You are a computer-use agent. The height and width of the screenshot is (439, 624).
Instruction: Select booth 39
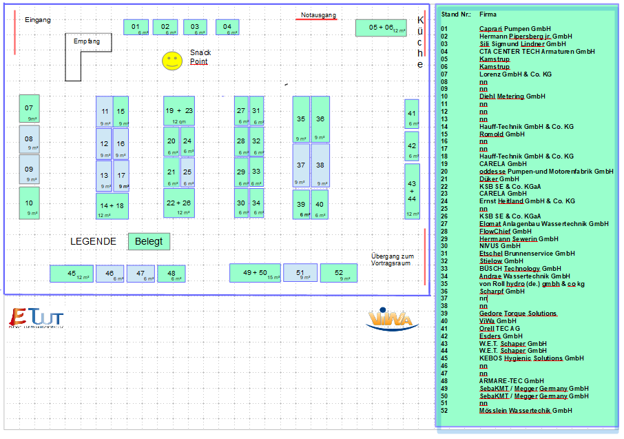point(301,205)
